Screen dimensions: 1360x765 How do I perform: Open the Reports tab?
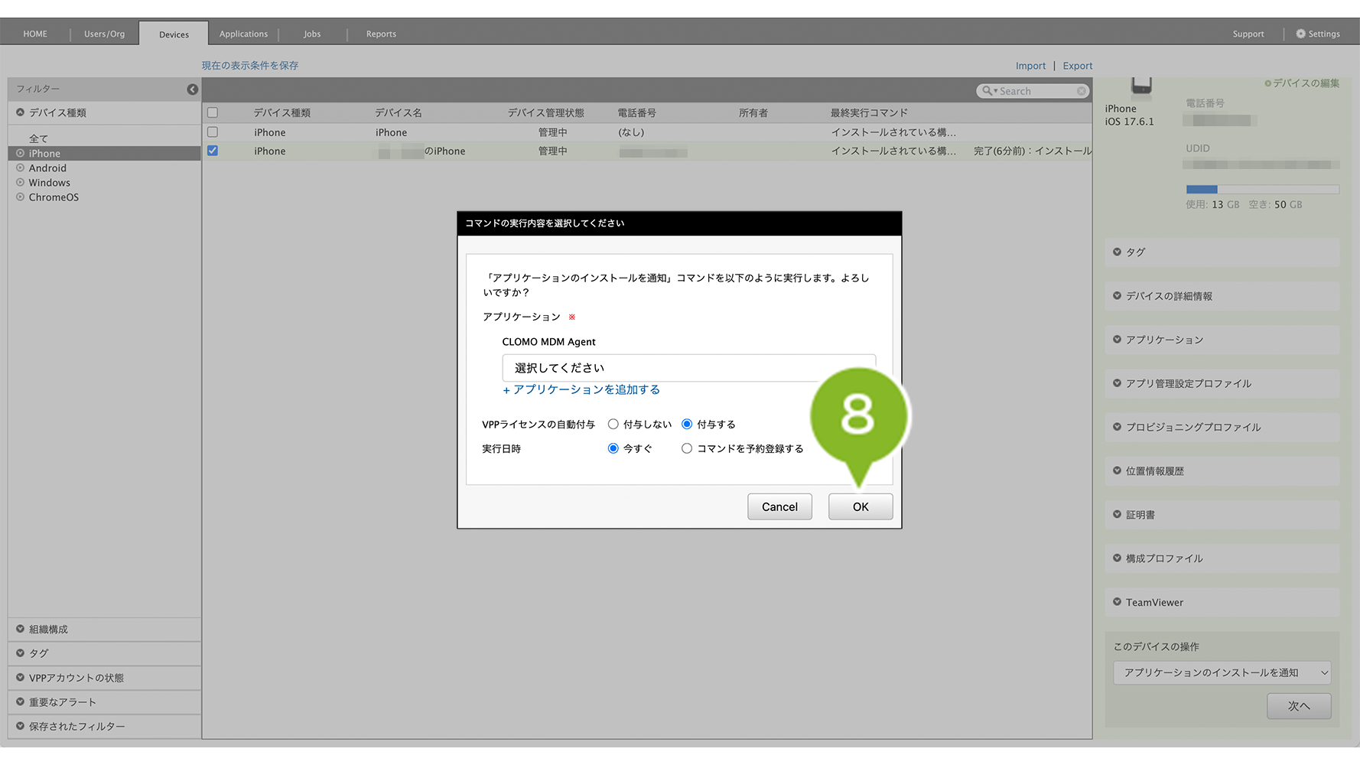click(x=381, y=34)
